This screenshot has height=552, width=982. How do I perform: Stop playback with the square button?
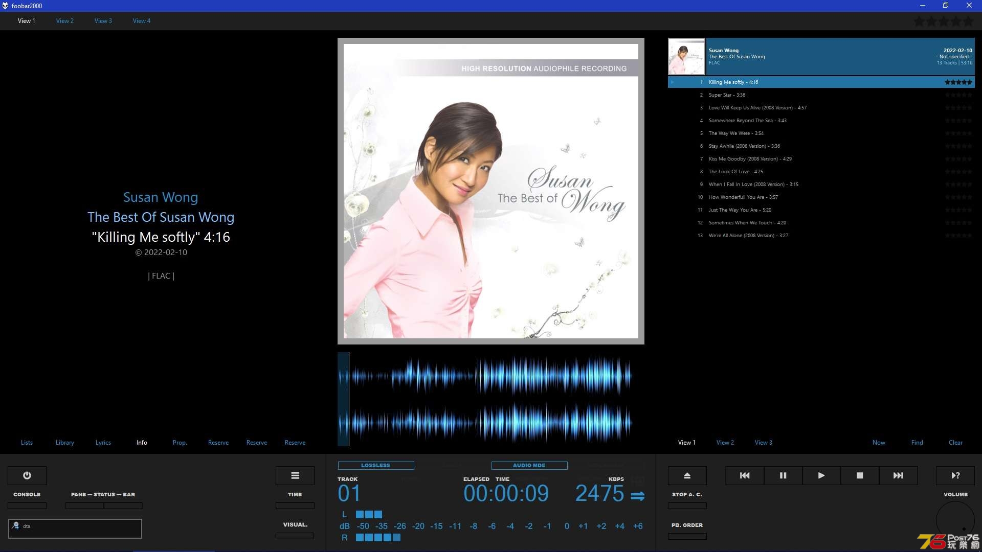pyautogui.click(x=860, y=475)
